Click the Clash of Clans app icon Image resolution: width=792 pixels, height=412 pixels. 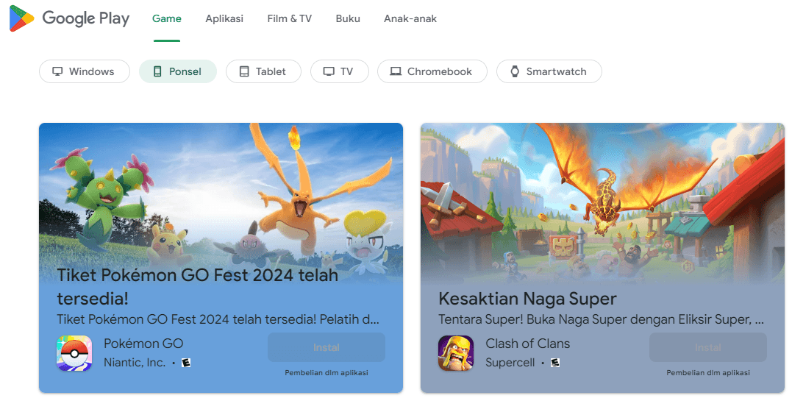(x=456, y=353)
